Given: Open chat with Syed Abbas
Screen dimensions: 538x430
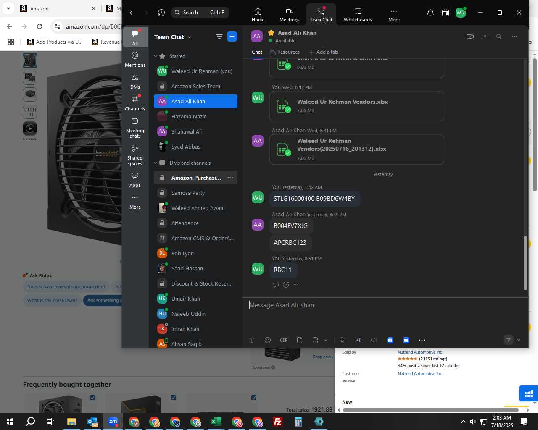Looking at the screenshot, I should coord(196,147).
